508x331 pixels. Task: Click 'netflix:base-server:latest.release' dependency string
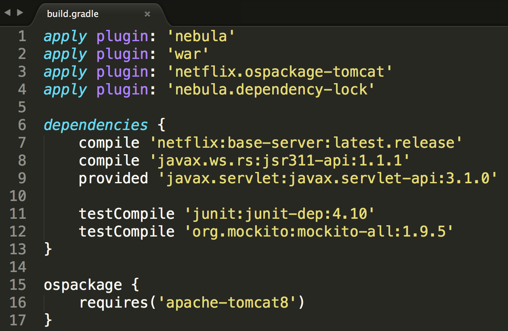tap(305, 143)
